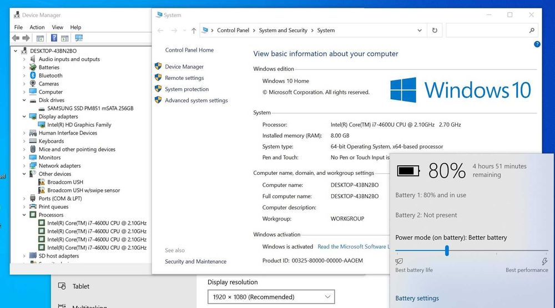Open the address bar history dropdown arrow
Image resolution: width=555 pixels, height=308 pixels.
pos(420,31)
